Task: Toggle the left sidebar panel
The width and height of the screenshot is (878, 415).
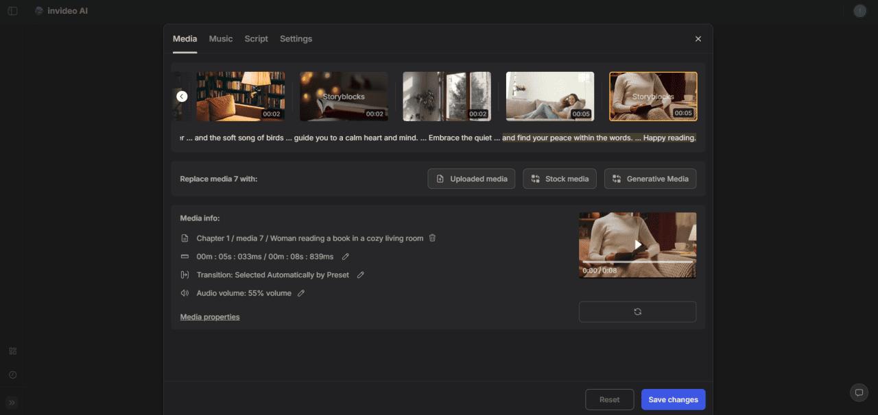Action: [12, 10]
